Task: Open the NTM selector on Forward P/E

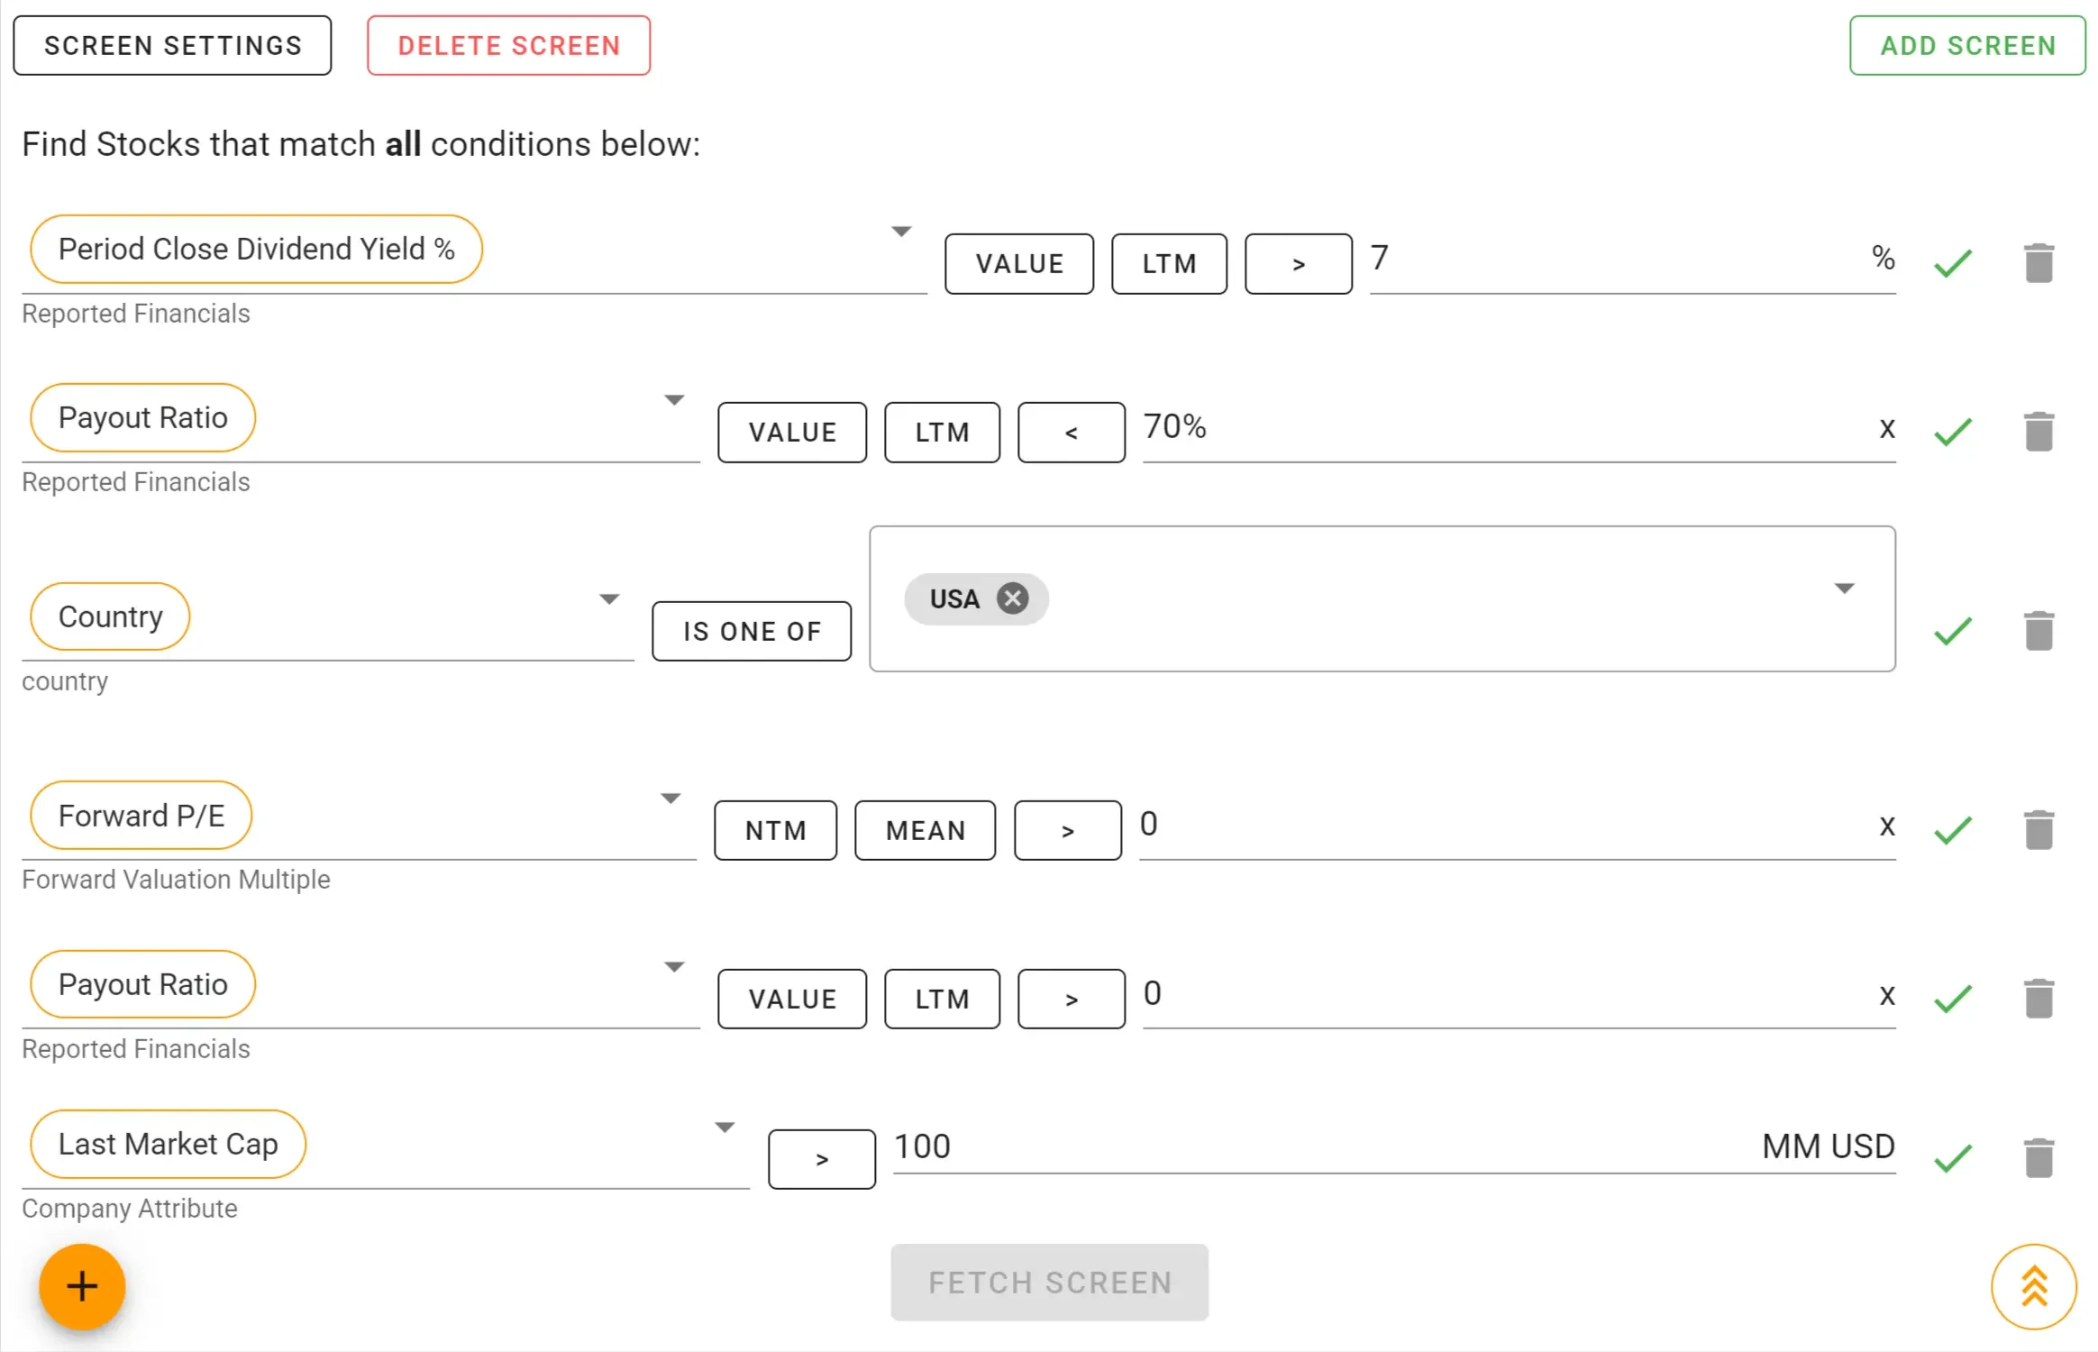Action: point(775,829)
